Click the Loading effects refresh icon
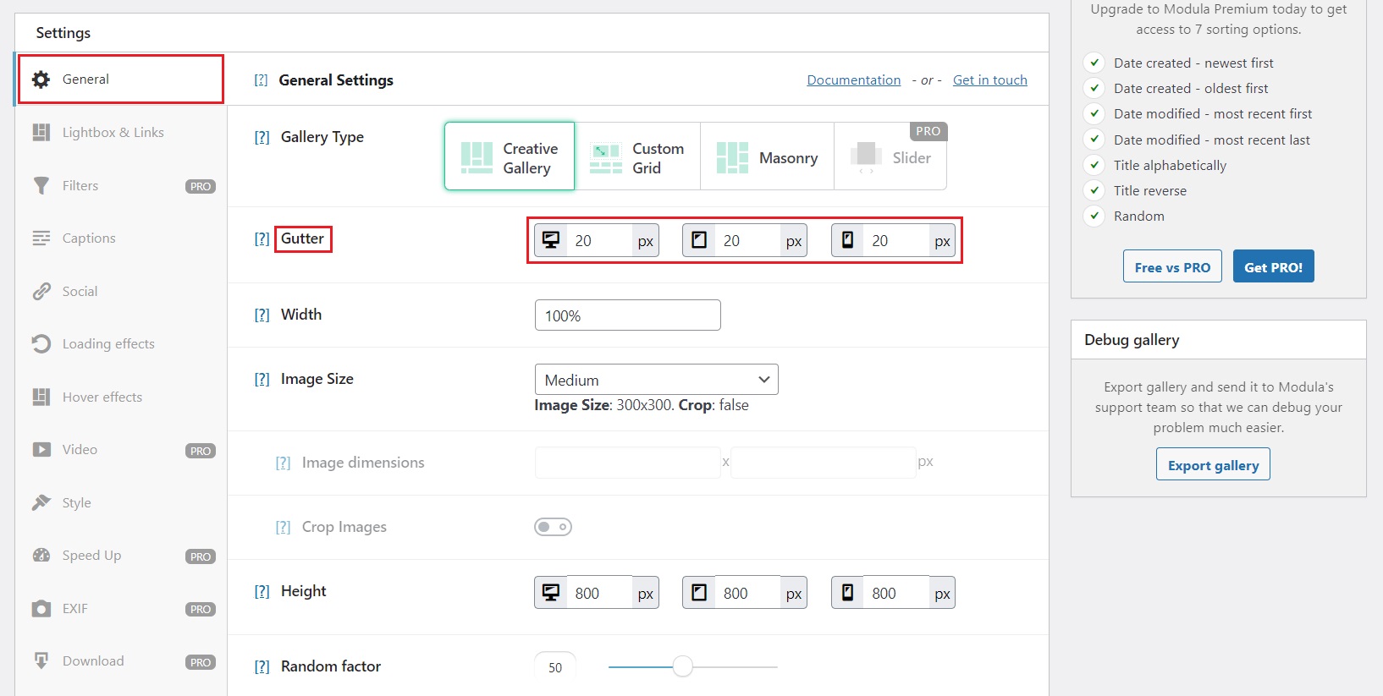 41,344
